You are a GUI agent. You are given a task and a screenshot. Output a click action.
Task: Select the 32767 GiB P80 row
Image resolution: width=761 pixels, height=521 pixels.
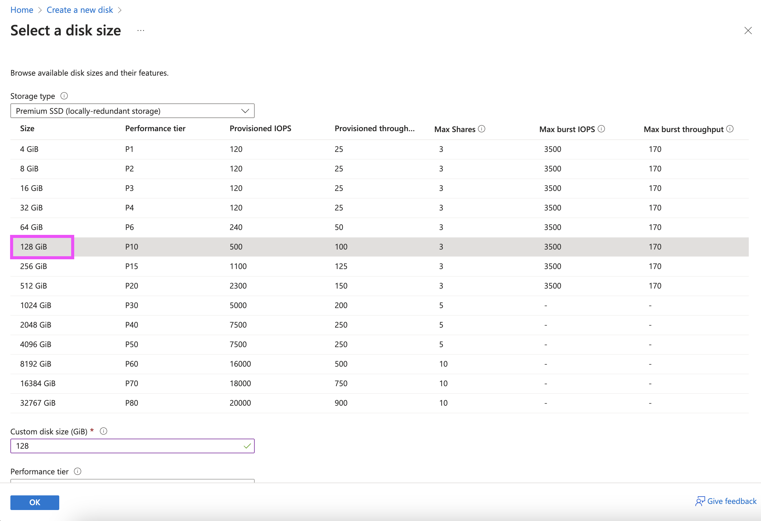(38, 403)
